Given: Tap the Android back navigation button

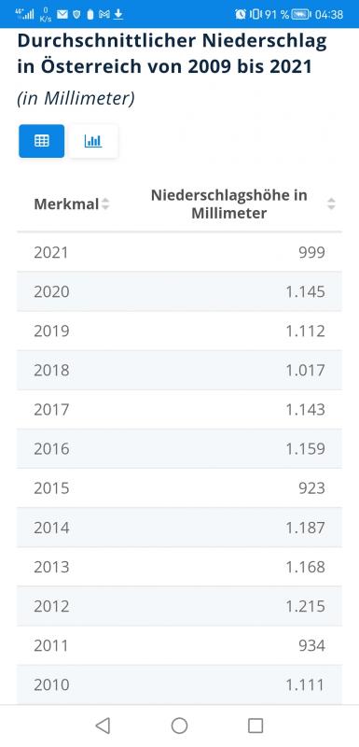Looking at the screenshot, I should click(103, 726).
